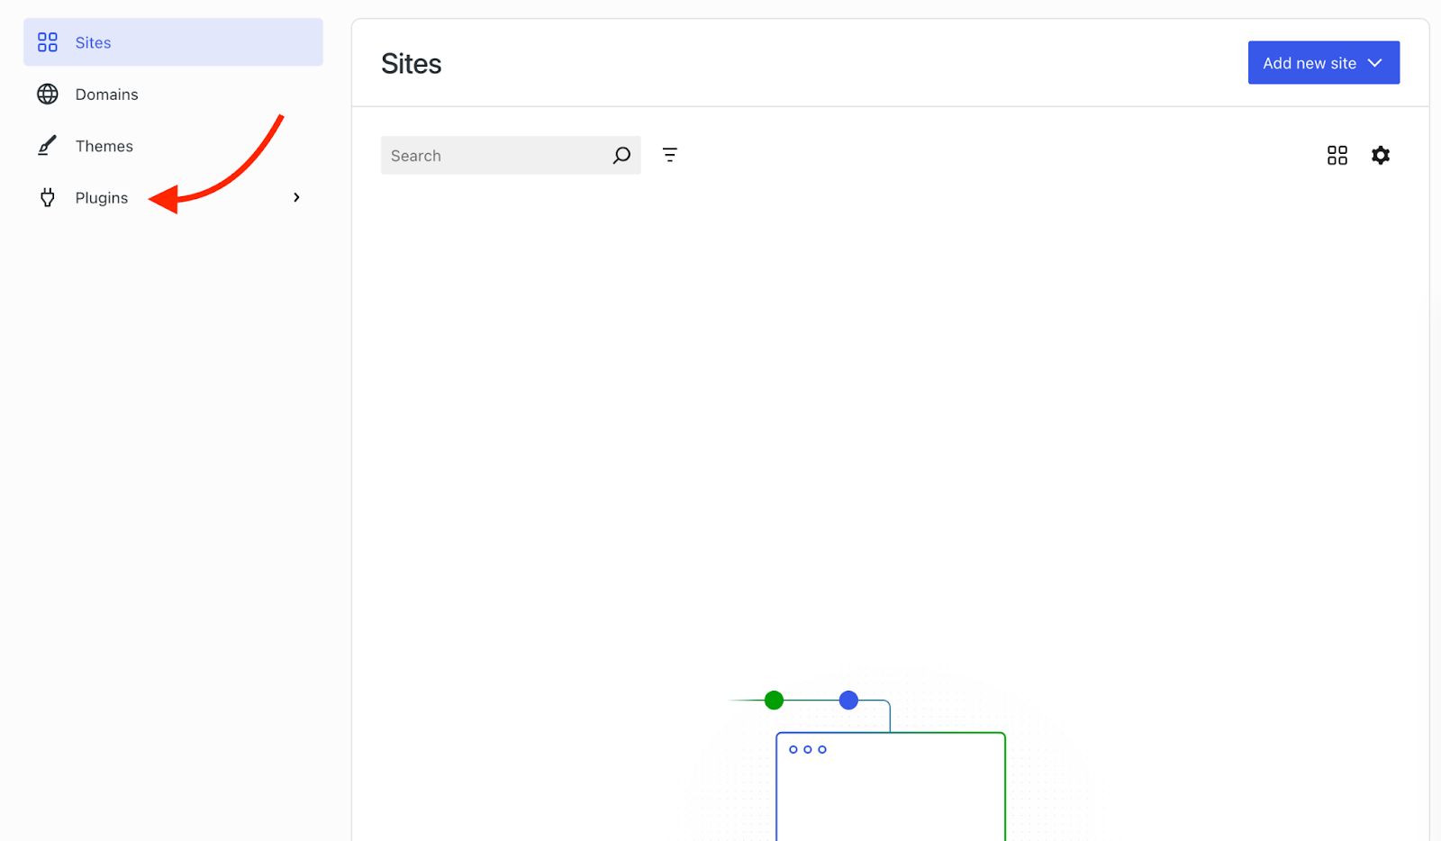
Task: Go to the Plugins page
Action: coord(101,197)
